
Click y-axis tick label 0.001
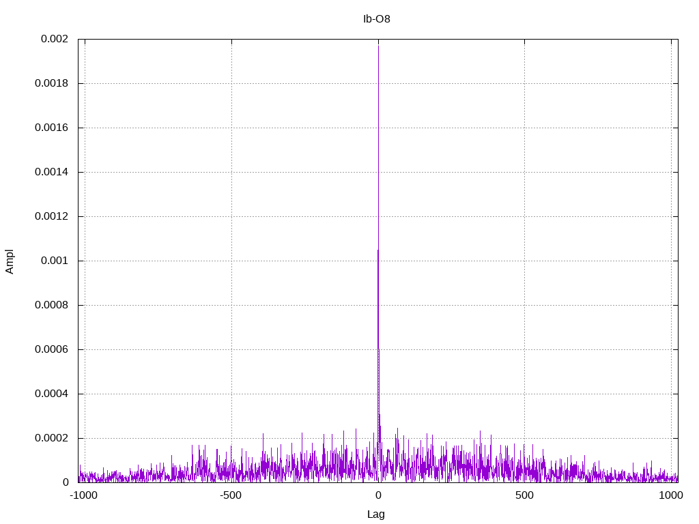pos(55,261)
